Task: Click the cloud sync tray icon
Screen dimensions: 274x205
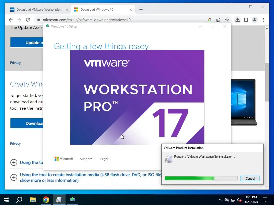Action: click(x=227, y=200)
